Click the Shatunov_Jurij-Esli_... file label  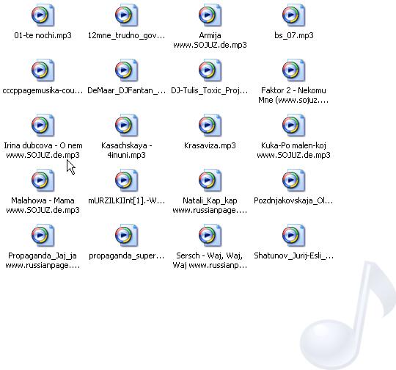click(293, 255)
